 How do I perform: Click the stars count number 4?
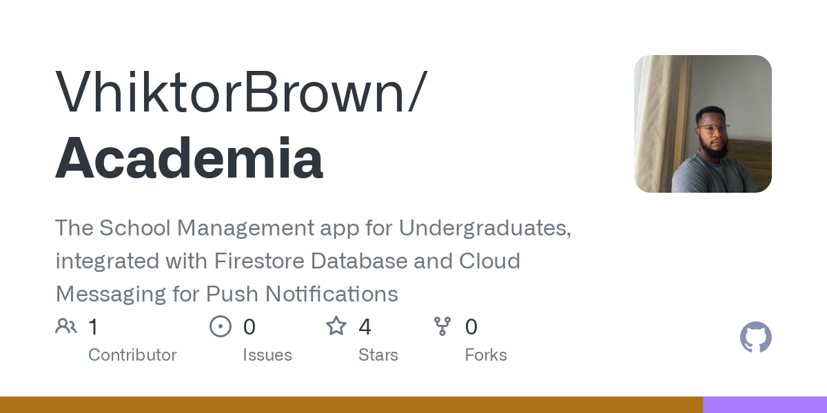[x=365, y=327]
